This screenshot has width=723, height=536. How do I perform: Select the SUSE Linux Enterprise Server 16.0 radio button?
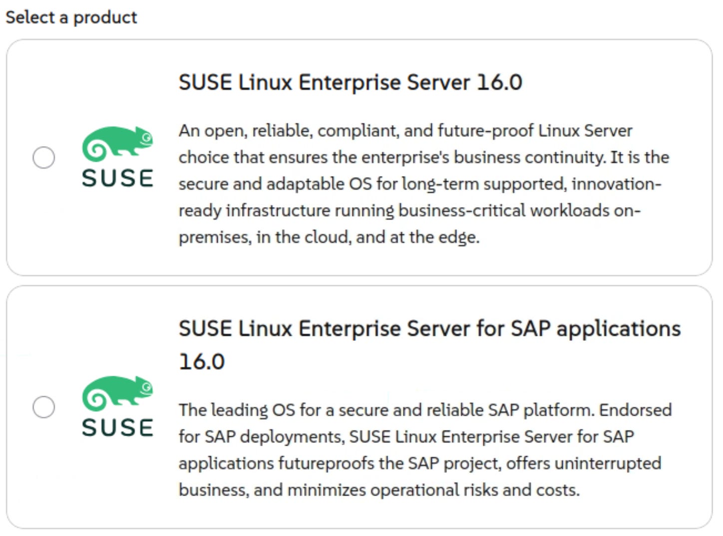click(43, 158)
